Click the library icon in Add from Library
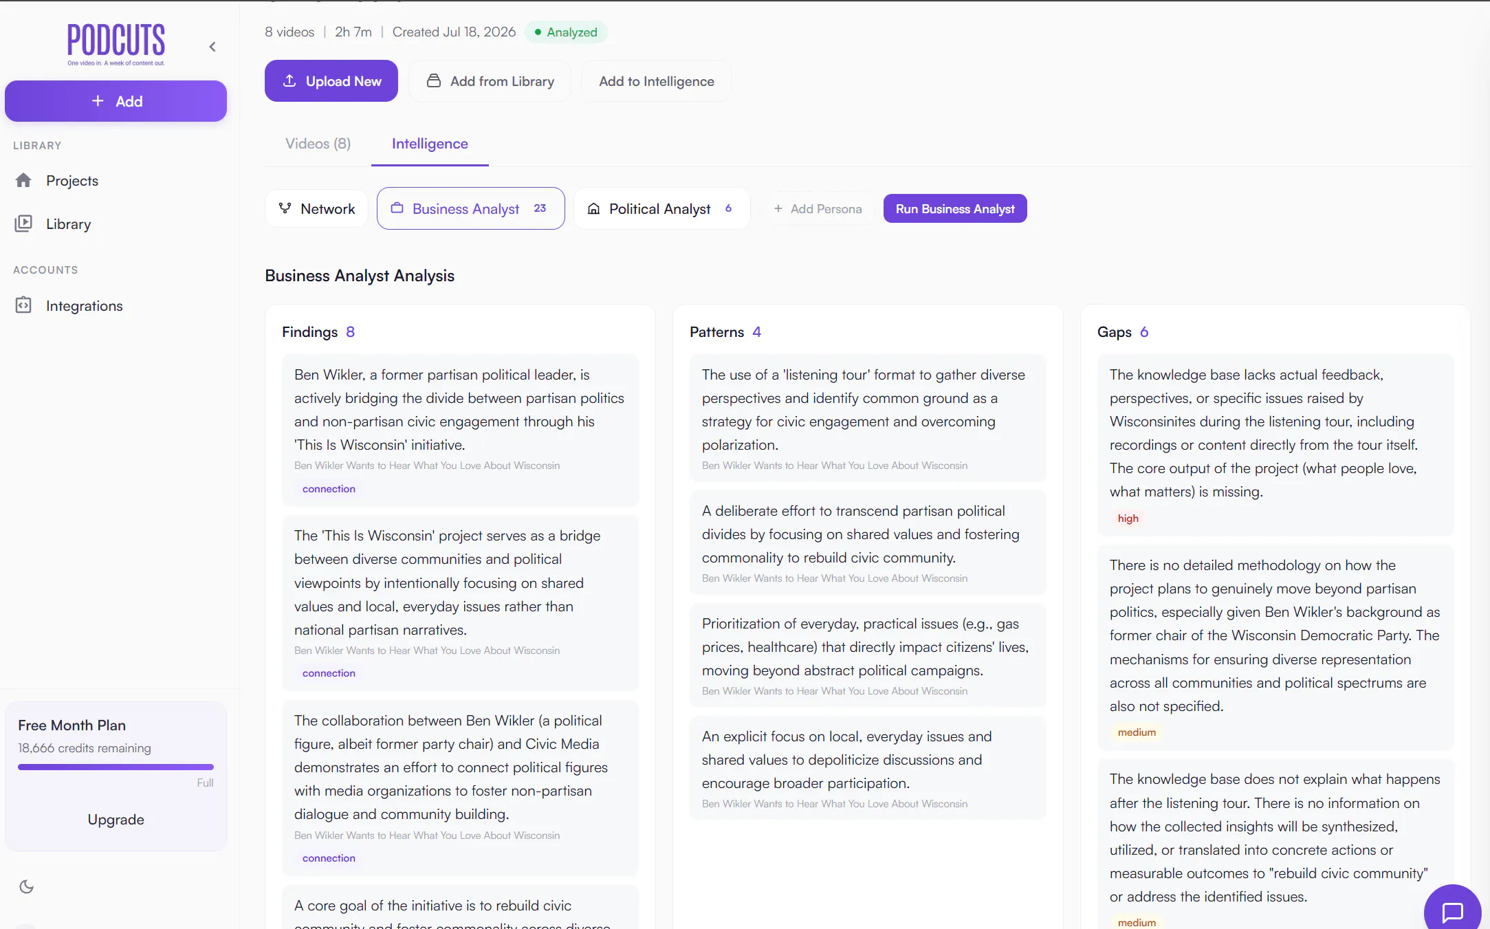This screenshot has height=929, width=1490. 434,80
